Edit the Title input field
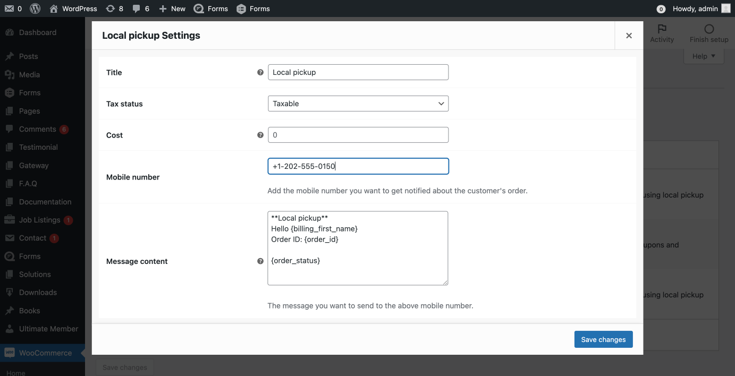This screenshot has height=376, width=735. pos(358,72)
